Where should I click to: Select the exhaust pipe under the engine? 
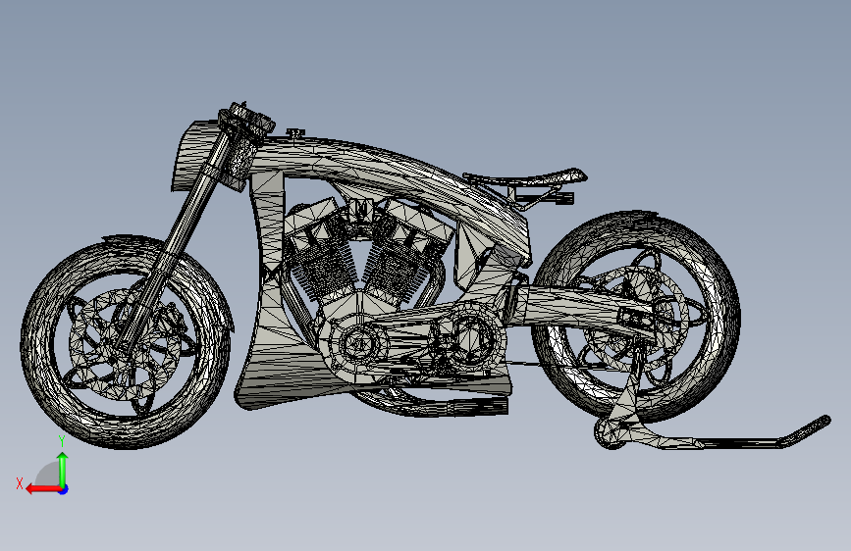[434, 404]
